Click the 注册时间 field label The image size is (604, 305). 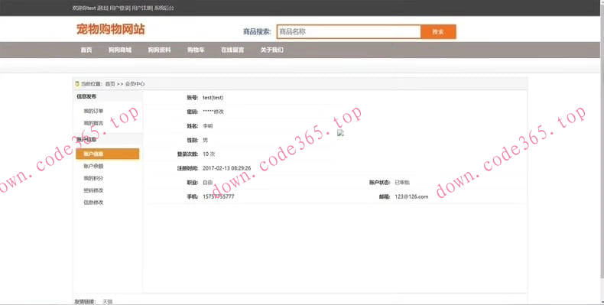(187, 168)
